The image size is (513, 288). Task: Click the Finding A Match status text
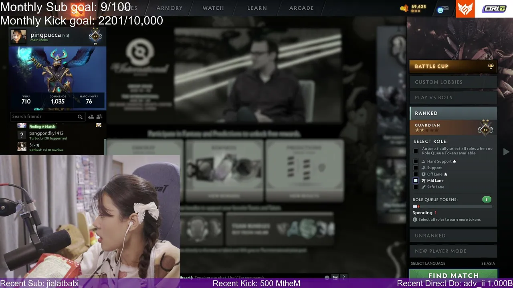pyautogui.click(x=42, y=127)
